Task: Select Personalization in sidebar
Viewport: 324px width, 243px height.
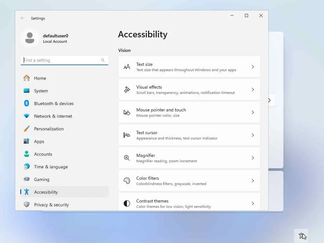Action: (65, 129)
